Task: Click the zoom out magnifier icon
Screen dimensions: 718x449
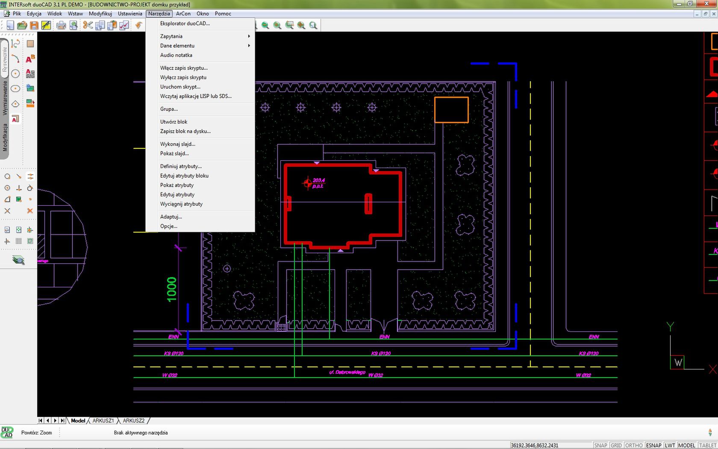Action: (265, 25)
